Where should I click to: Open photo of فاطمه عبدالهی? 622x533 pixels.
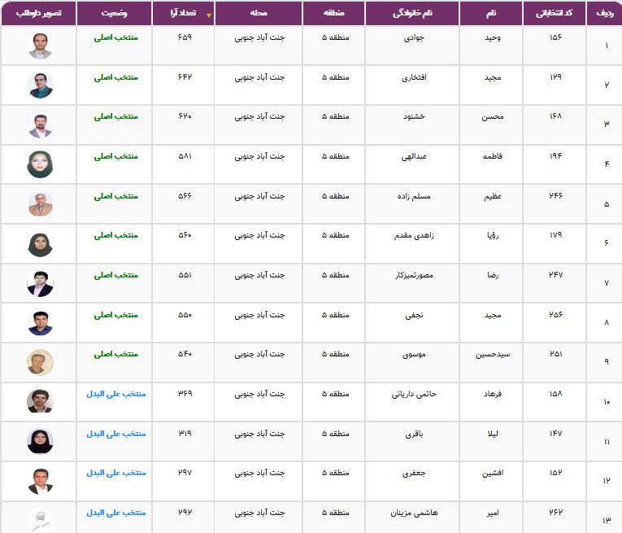[40, 164]
